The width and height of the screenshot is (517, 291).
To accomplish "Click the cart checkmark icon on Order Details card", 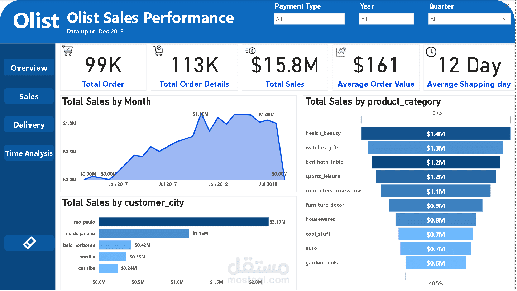I will (x=158, y=51).
